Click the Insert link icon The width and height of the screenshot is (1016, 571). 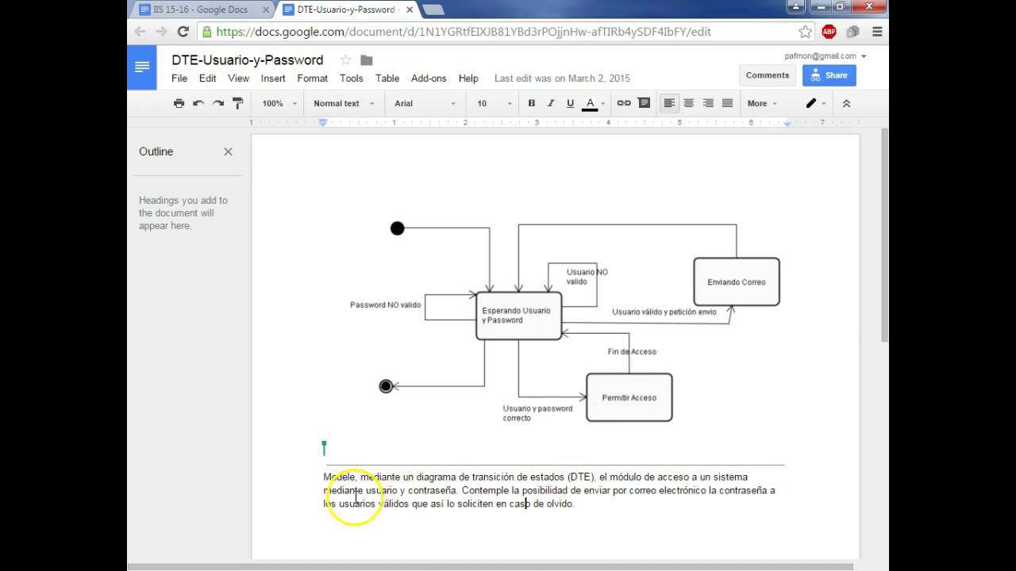tap(624, 103)
